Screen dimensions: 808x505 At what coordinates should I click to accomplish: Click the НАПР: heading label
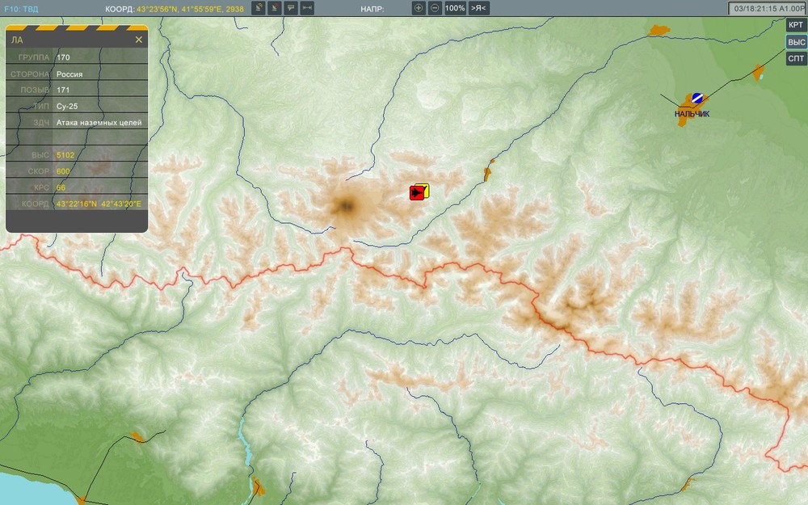(x=372, y=9)
